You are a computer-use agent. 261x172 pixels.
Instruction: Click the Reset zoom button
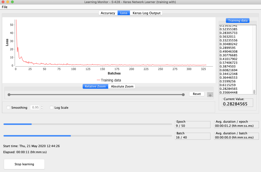197,94
